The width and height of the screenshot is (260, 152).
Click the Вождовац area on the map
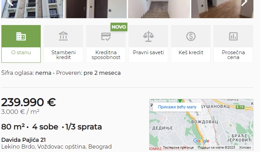tap(205, 122)
